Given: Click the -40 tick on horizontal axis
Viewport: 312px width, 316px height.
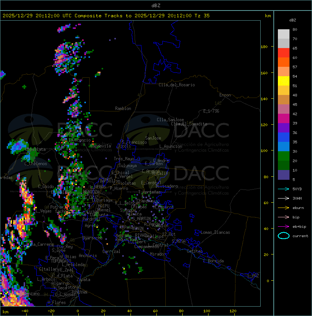Looking at the screenshot, I should (25, 311).
